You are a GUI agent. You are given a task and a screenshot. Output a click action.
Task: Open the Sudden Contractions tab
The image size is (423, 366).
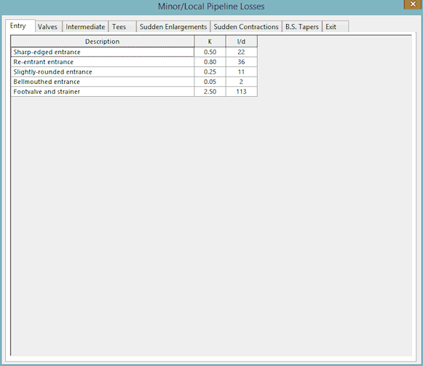[x=246, y=27]
